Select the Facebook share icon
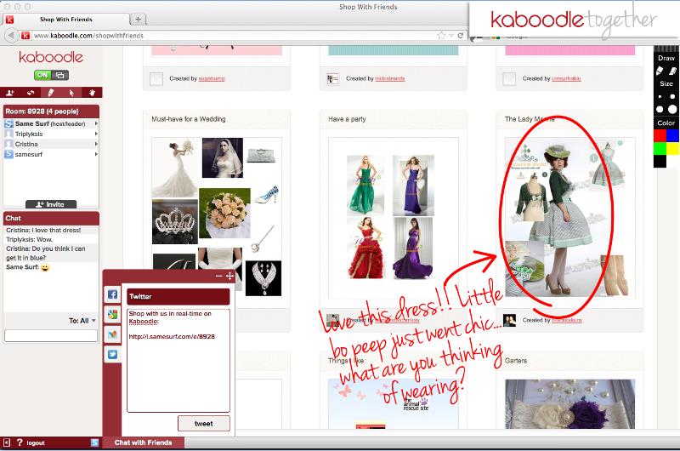This screenshot has height=451, width=680. click(112, 294)
